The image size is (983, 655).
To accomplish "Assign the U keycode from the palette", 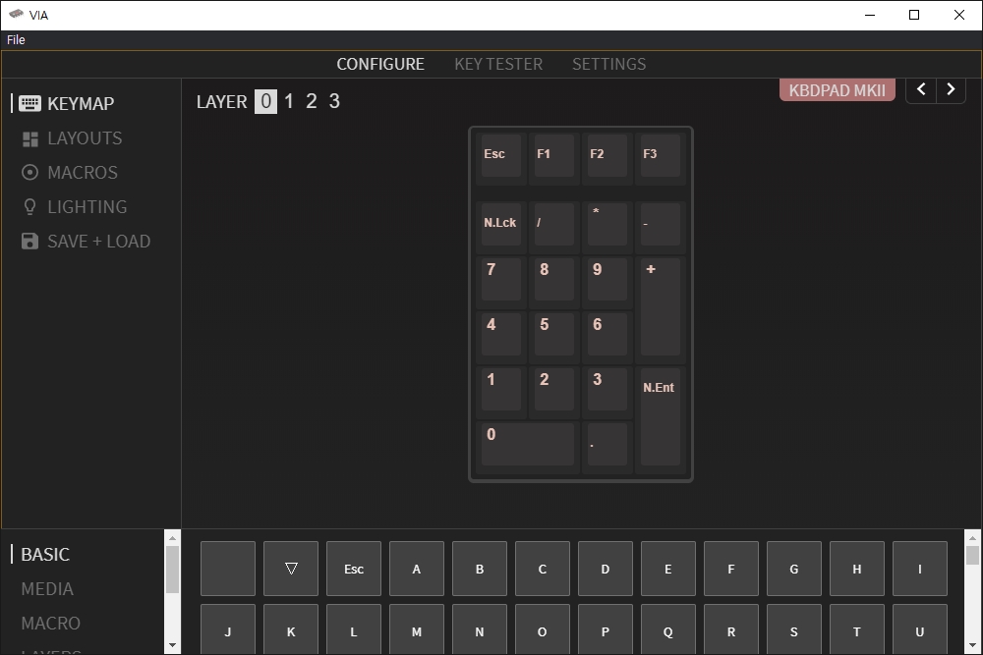I will (x=920, y=629).
